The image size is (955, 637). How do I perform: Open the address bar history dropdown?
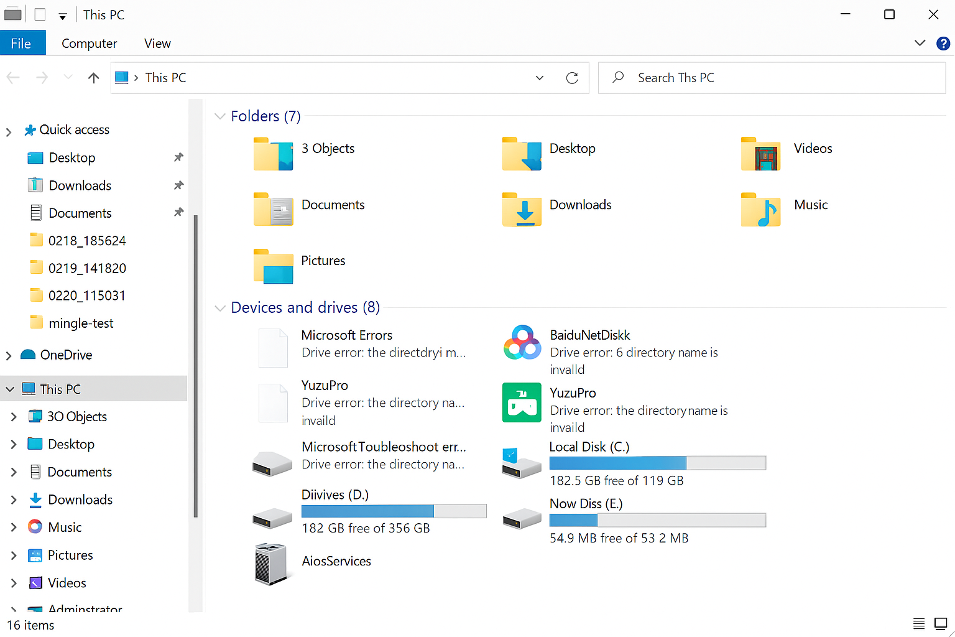[539, 78]
